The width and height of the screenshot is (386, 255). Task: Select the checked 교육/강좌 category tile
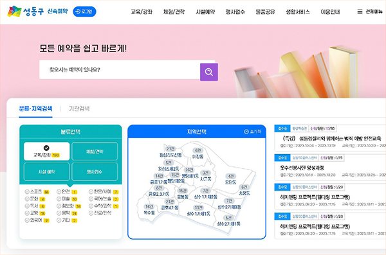pos(46,151)
